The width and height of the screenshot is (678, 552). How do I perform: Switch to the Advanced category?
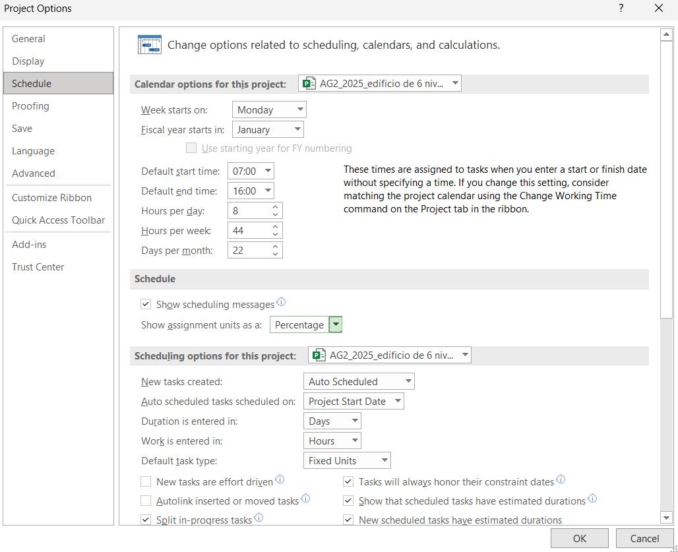tap(34, 173)
